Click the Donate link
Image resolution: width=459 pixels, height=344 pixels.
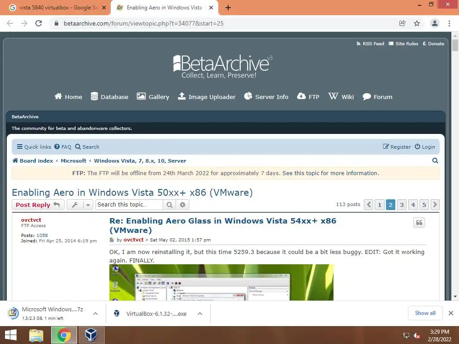point(433,43)
